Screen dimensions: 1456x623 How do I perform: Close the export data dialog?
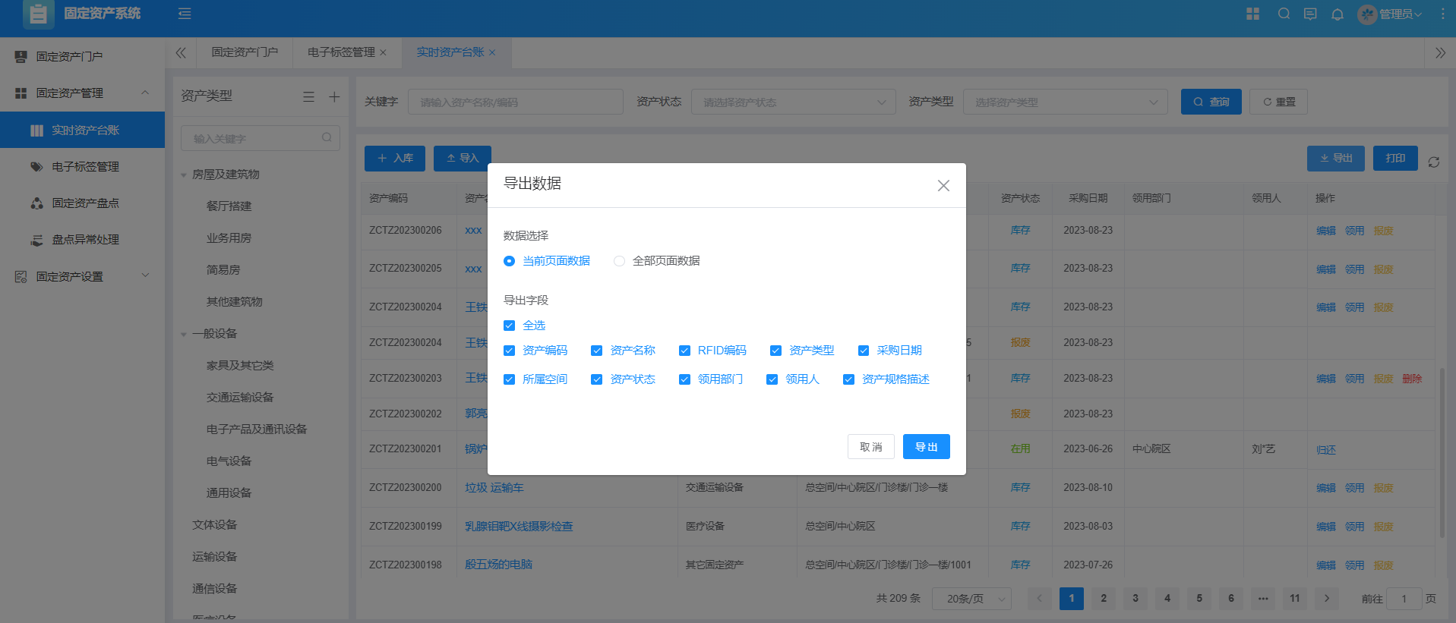(x=943, y=186)
